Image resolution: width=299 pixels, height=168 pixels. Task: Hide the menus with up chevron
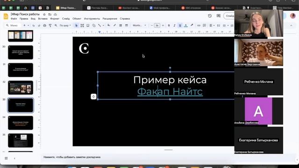[291, 25]
